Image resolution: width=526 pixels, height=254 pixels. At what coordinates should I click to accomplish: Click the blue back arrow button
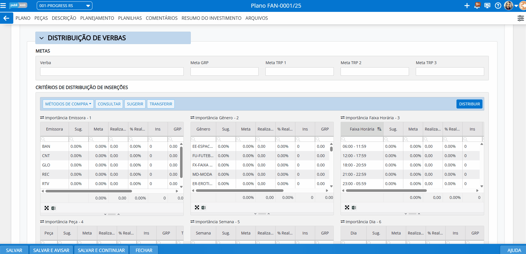(7, 18)
